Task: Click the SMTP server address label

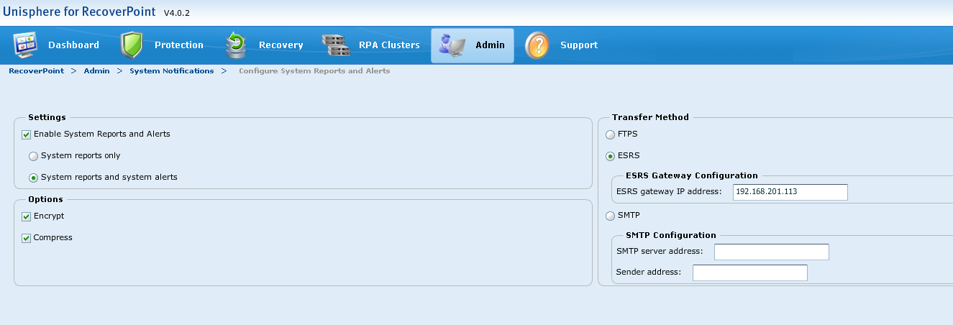Action: coord(660,251)
